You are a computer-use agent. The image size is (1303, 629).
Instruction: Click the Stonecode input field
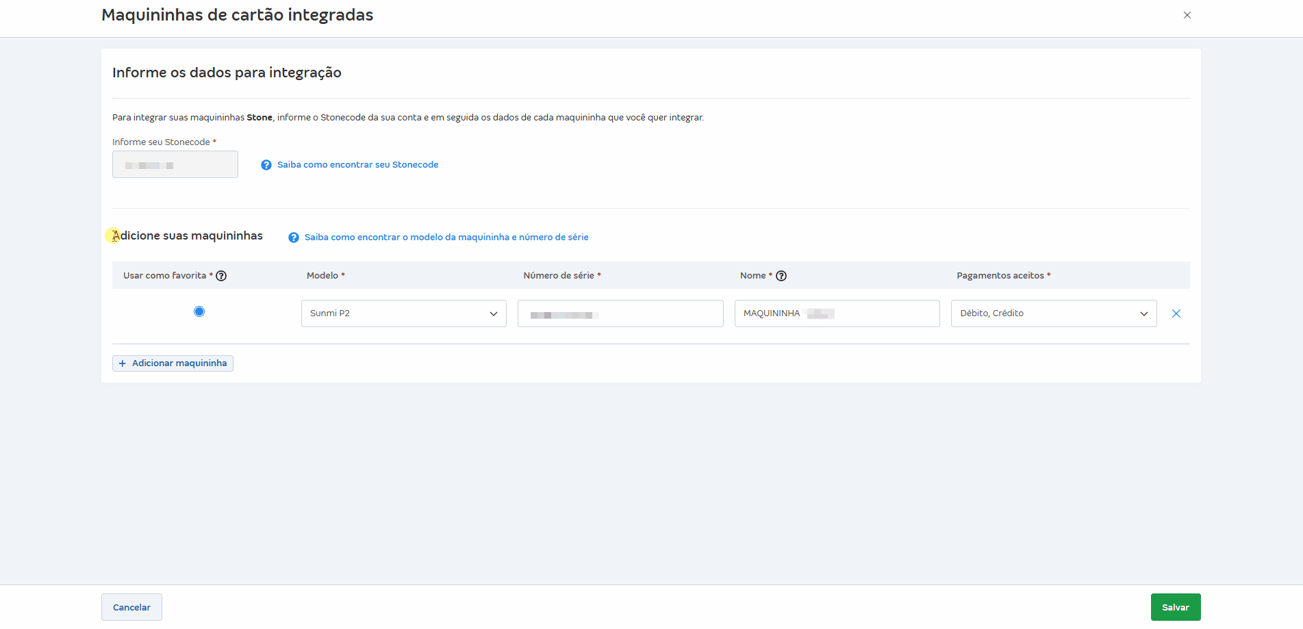(175, 165)
